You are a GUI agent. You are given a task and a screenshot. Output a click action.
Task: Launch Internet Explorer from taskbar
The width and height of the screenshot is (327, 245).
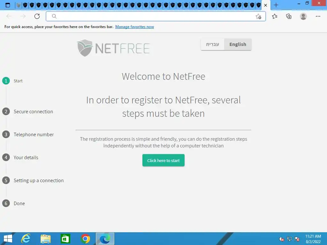coord(26,239)
